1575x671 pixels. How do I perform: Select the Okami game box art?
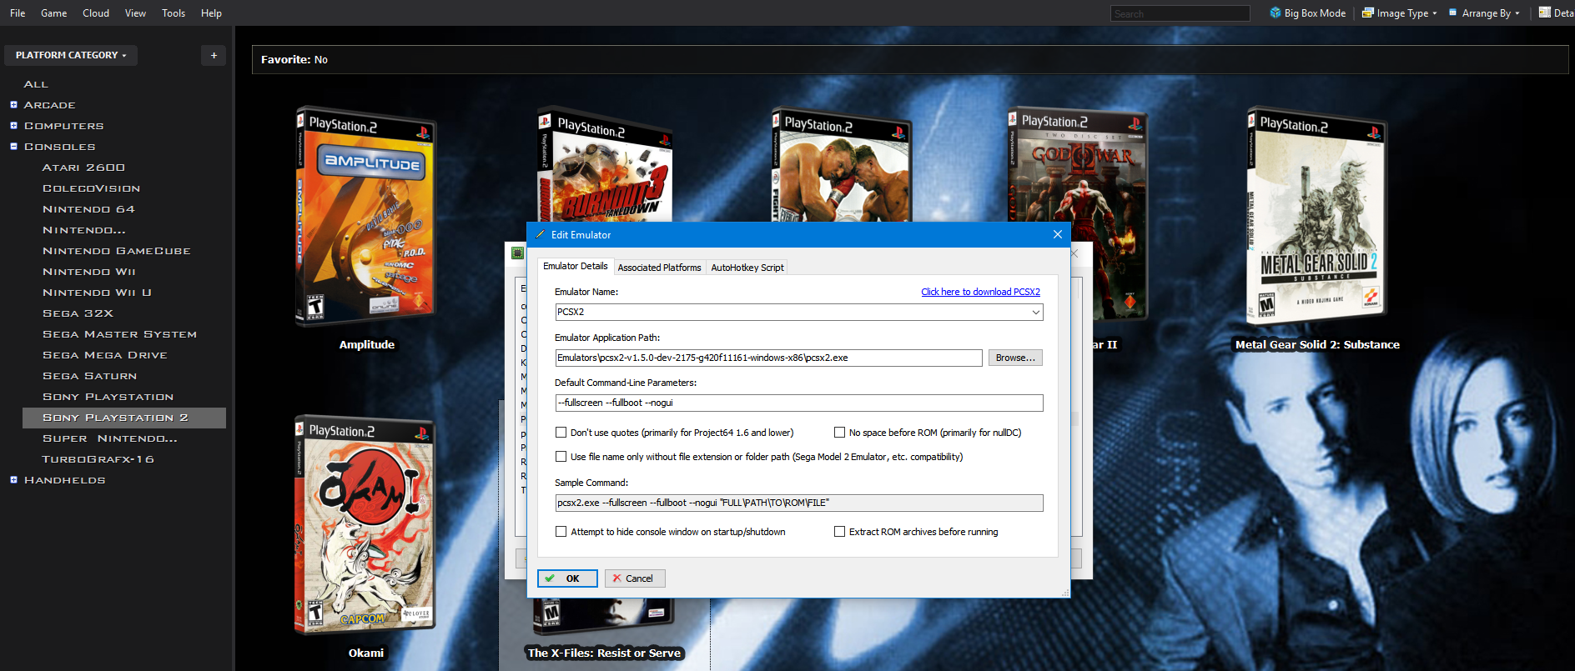(x=365, y=524)
